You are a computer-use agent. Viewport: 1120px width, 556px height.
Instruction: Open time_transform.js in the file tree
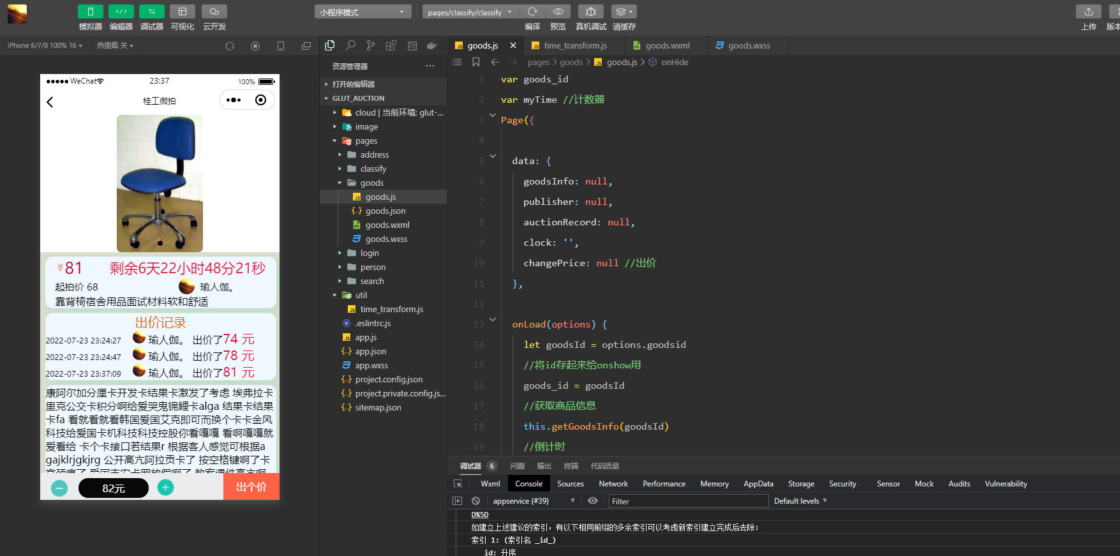(x=391, y=310)
